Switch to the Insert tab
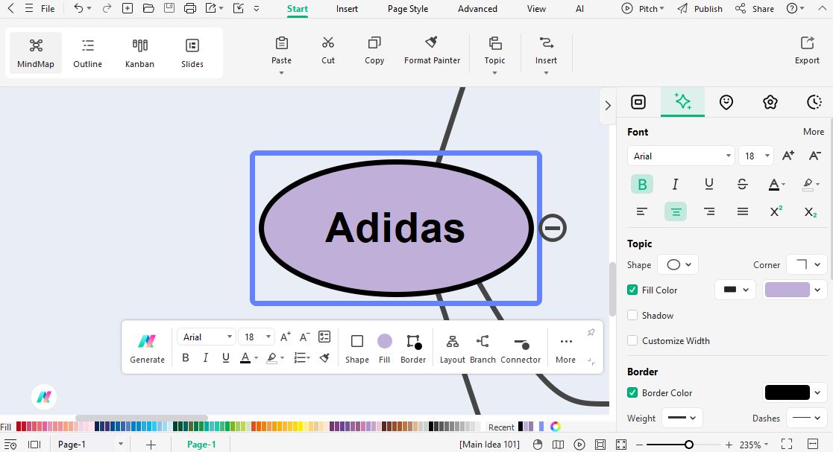 [347, 9]
